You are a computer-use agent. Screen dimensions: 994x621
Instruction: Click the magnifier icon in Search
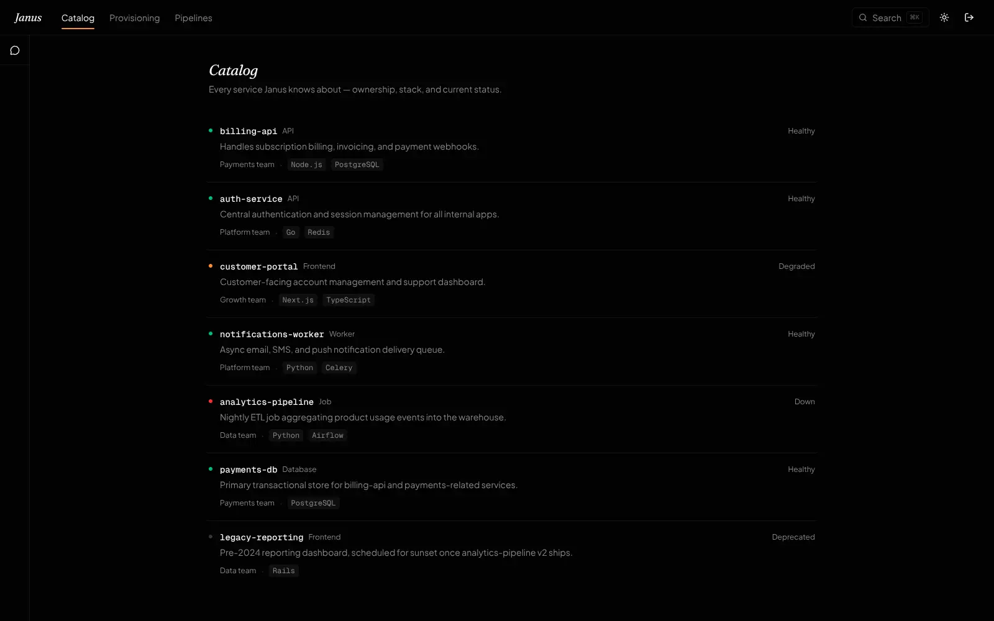click(863, 17)
